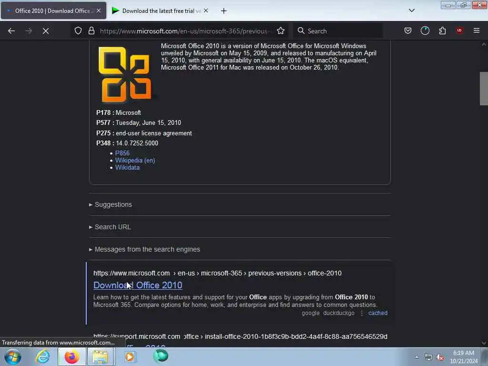This screenshot has width=488, height=366.
Task: Click the taskbar clock showing 6:19 AM
Action: (x=464, y=357)
